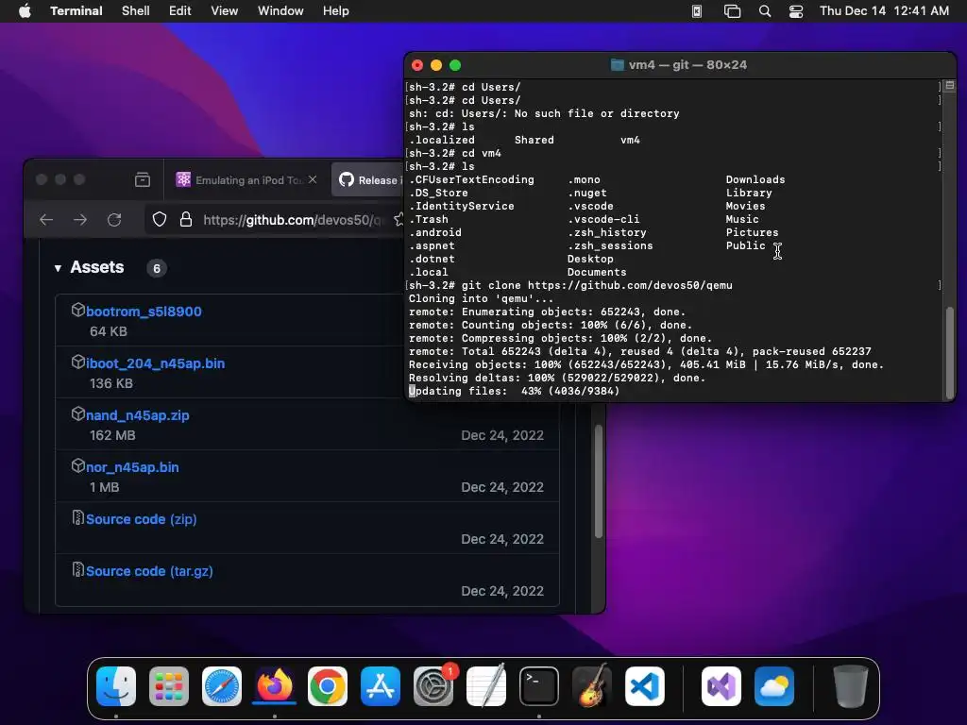Click the vm4 folder icon in Terminal title
Screen dimensions: 967x725
click(618, 65)
